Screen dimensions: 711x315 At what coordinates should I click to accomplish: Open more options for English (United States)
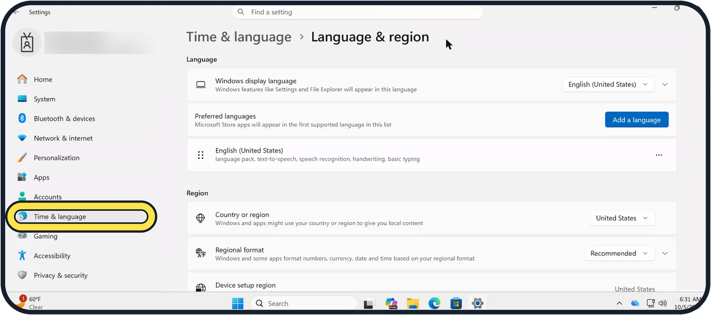tap(659, 155)
